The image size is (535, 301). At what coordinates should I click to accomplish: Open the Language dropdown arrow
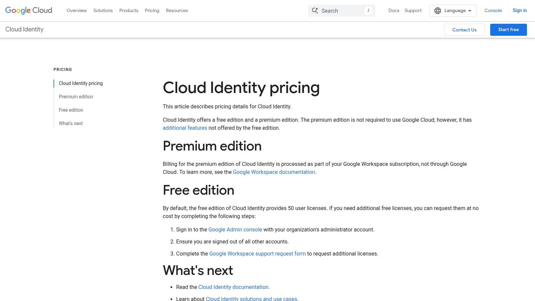(470, 11)
